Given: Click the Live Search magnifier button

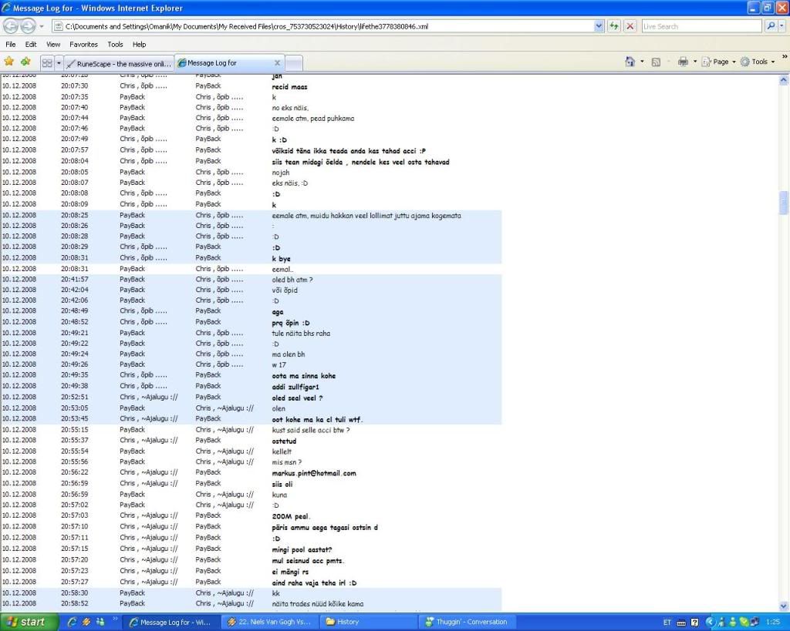Looking at the screenshot, I should point(771,25).
